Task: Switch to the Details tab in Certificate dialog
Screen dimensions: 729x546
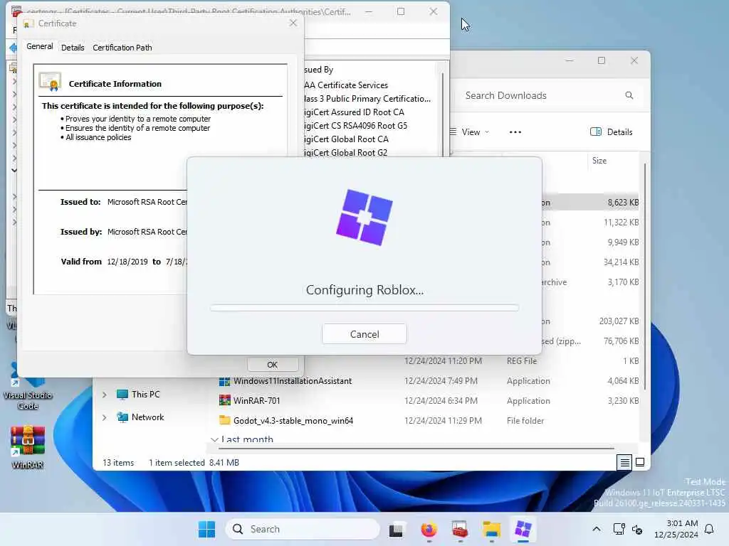Action: click(73, 48)
